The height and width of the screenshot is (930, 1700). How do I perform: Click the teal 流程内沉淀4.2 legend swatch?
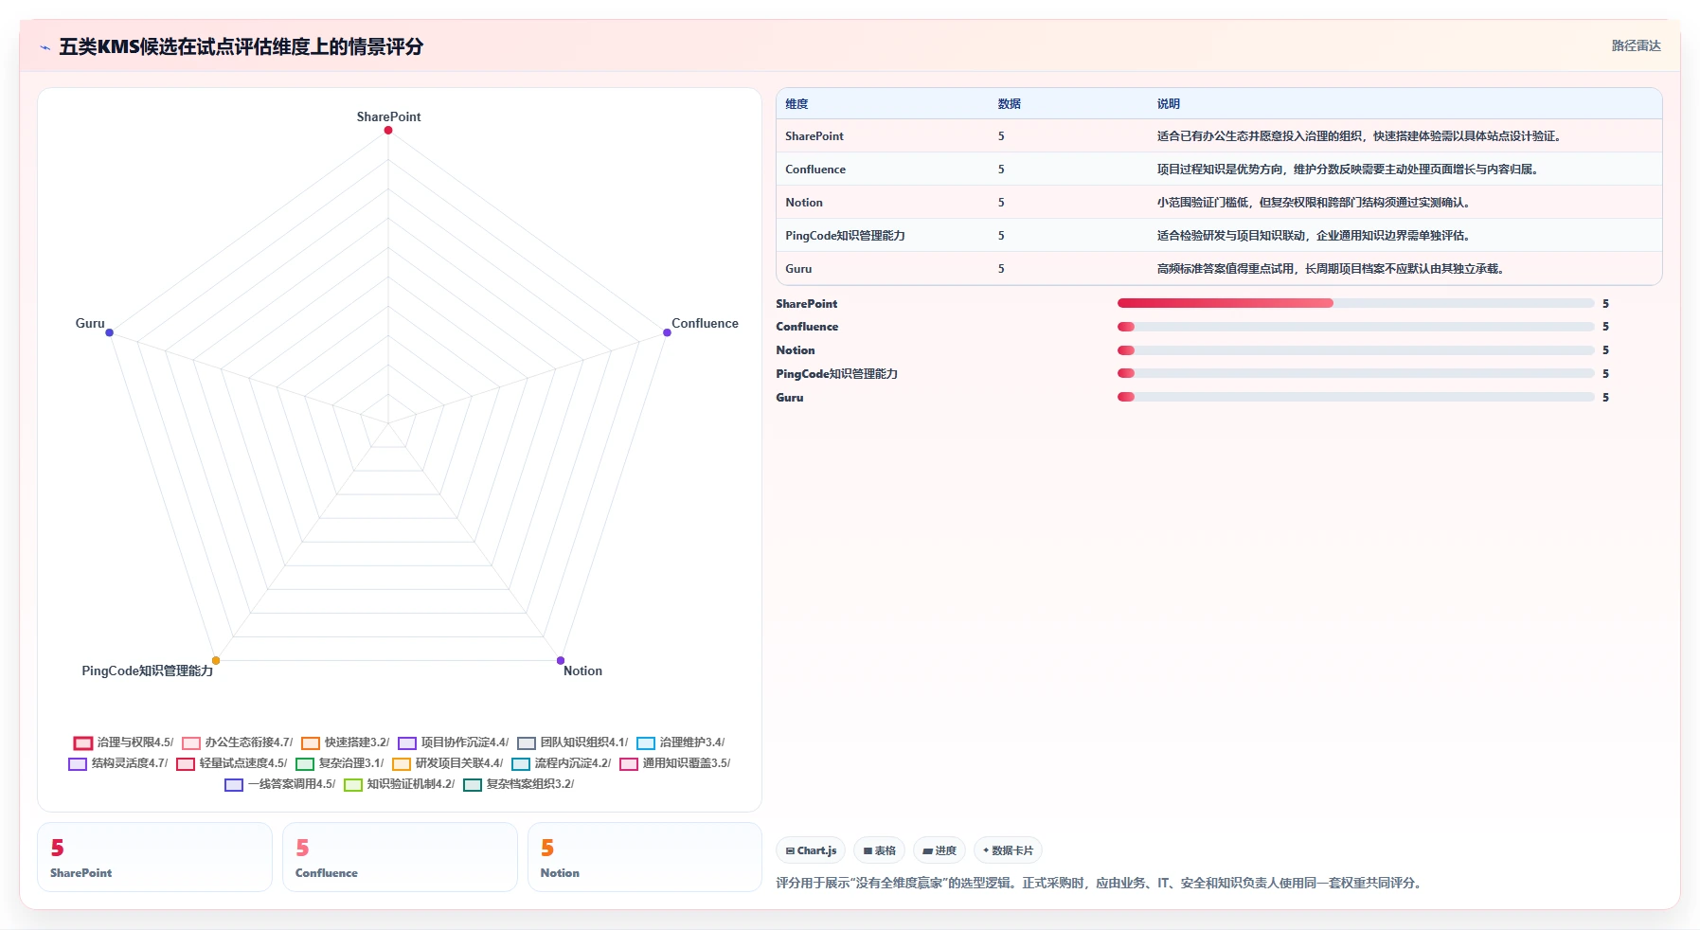521,763
